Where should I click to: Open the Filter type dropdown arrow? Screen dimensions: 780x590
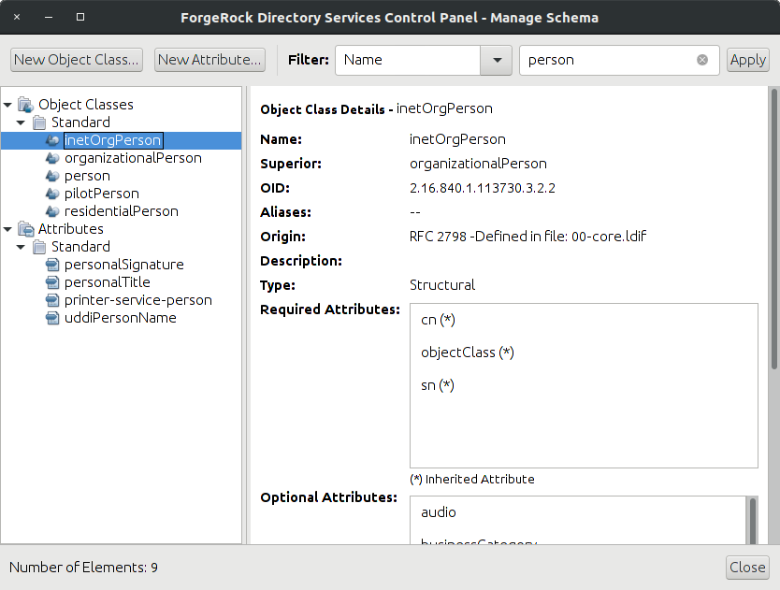coord(497,60)
